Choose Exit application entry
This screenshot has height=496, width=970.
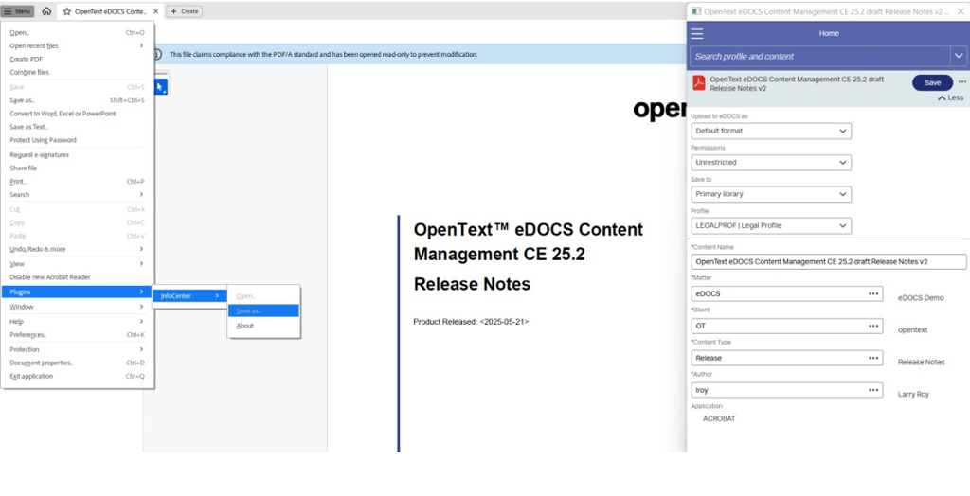pos(78,376)
